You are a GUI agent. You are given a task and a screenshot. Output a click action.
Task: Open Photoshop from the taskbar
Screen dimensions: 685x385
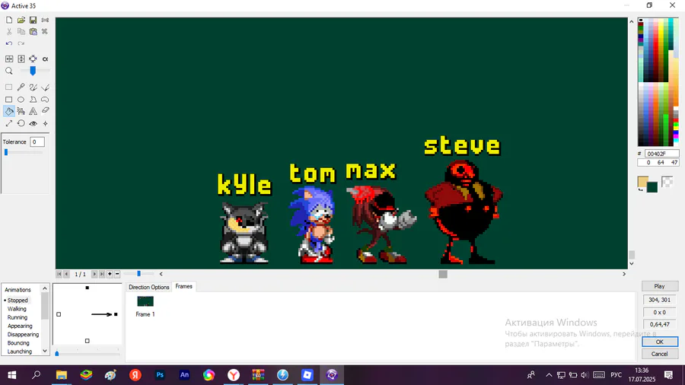[x=160, y=375]
